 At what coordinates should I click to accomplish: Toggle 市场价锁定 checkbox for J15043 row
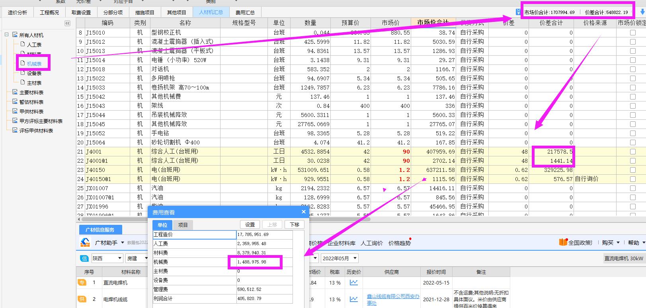pos(633,106)
